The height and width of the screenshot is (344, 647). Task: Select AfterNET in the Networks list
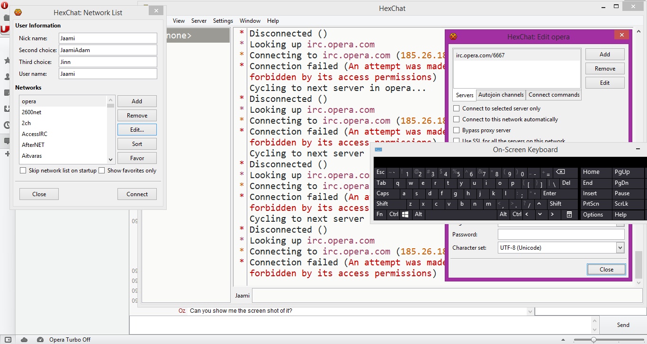click(63, 145)
